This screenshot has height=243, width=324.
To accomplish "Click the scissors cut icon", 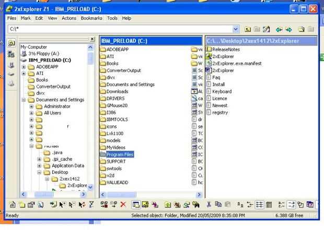I will pos(209,204).
